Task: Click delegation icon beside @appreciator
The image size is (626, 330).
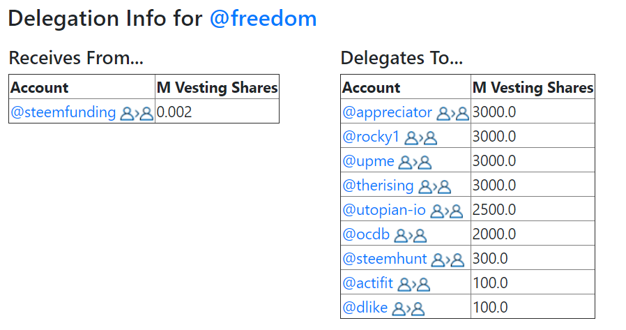Action: [452, 114]
